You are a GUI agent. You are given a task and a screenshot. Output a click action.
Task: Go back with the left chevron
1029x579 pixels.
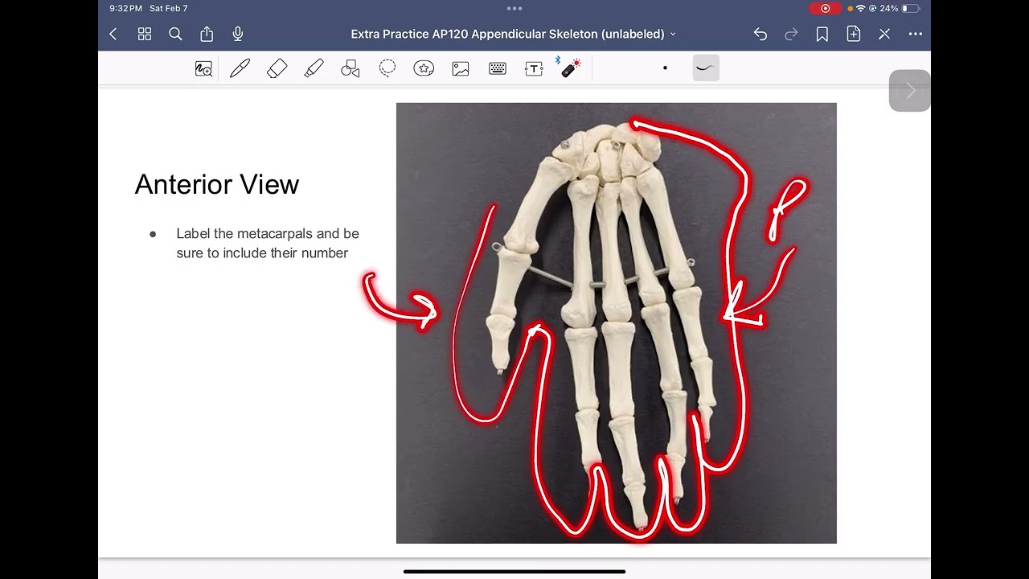pyautogui.click(x=113, y=34)
